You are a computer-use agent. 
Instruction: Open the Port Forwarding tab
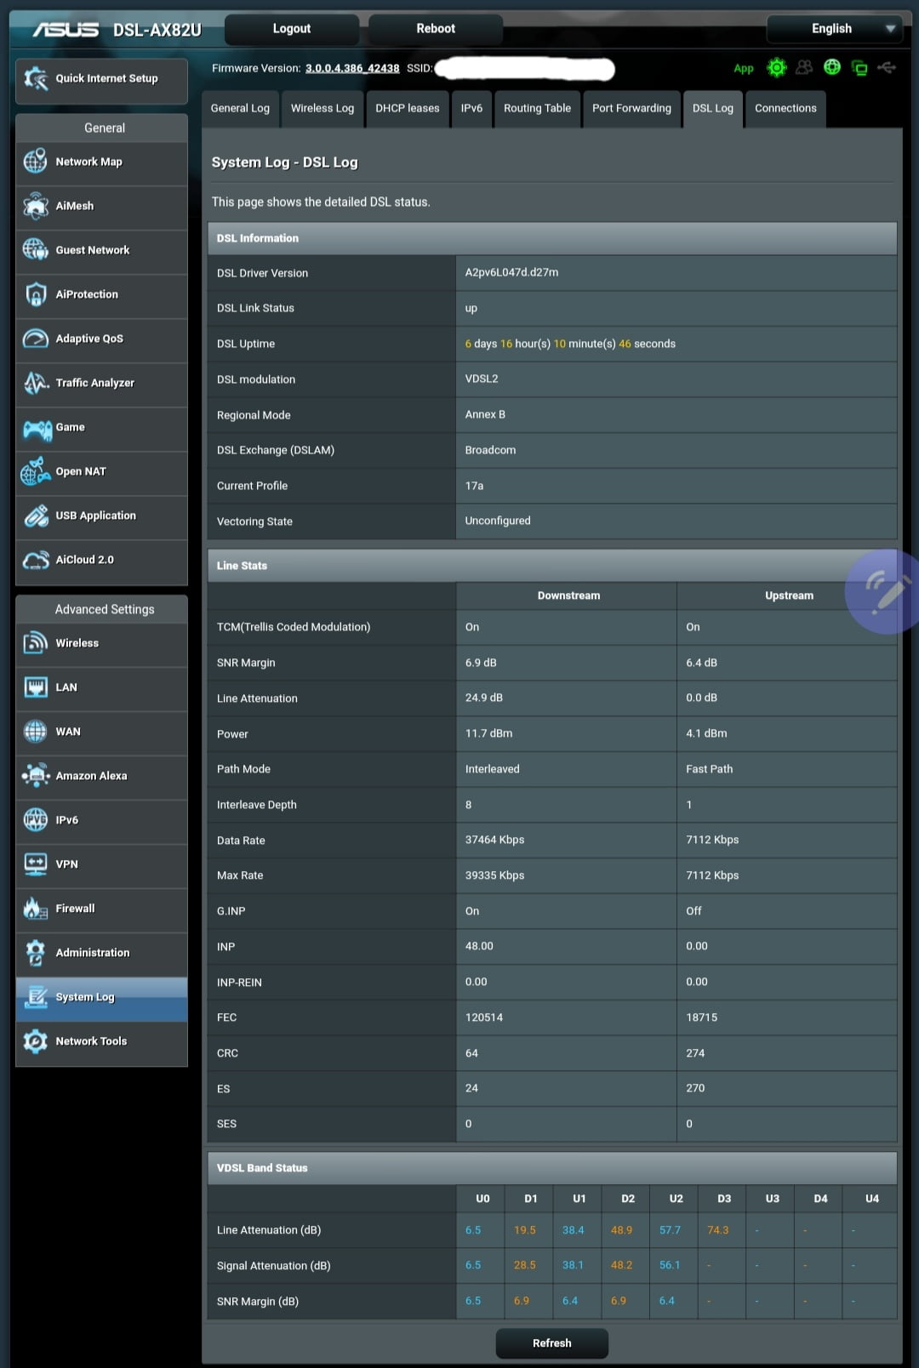pyautogui.click(x=631, y=109)
